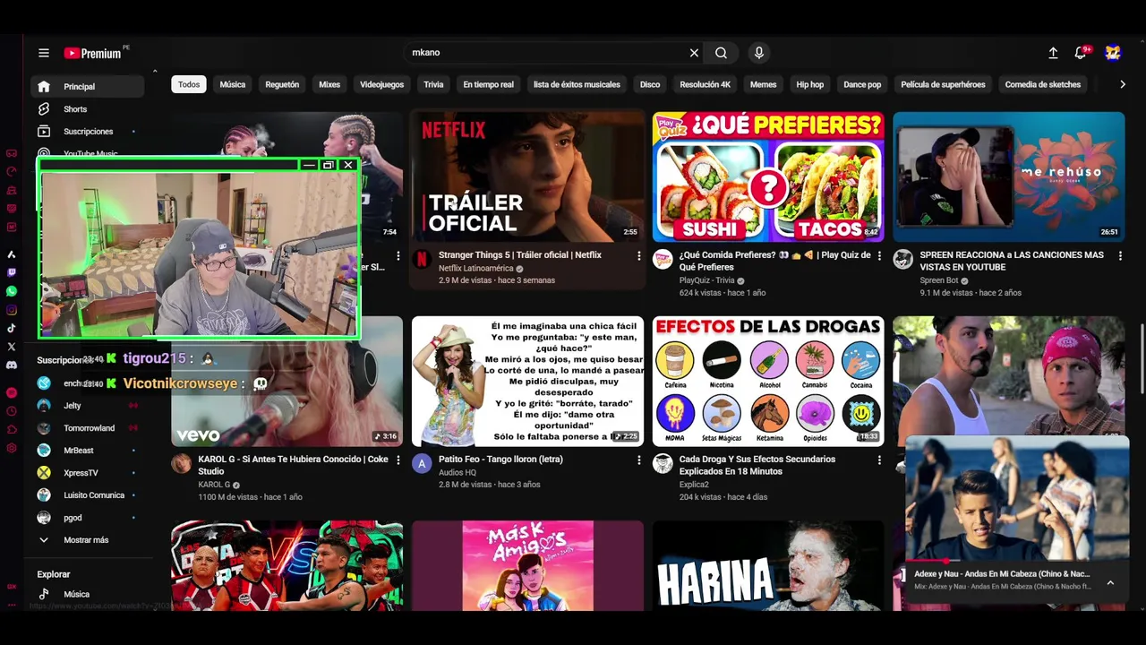Open SUSHI vs TACOS video thumbnail
Viewport: 1146px width, 645px height.
(768, 176)
